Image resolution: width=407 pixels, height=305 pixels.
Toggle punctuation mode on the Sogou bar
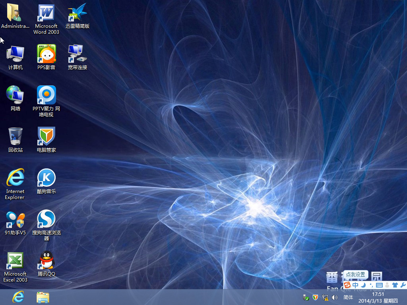click(372, 285)
